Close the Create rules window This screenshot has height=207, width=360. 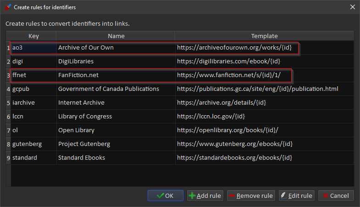352,7
